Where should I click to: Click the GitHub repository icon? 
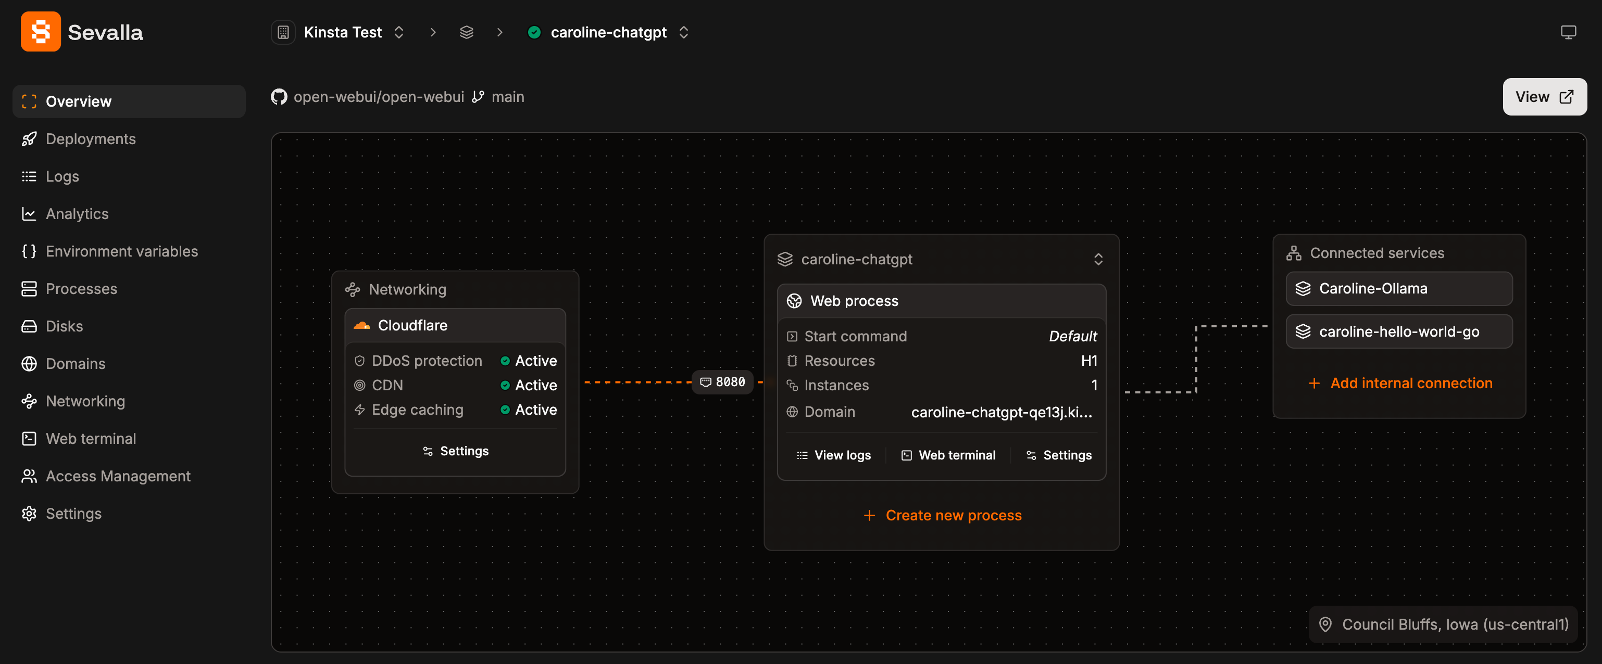click(x=279, y=97)
